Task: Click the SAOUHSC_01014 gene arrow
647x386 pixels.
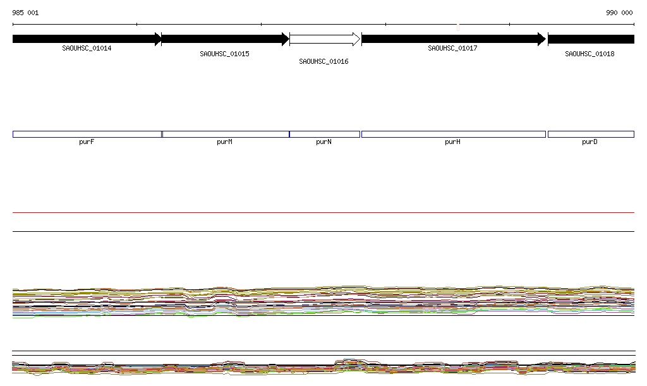Action: tap(87, 39)
